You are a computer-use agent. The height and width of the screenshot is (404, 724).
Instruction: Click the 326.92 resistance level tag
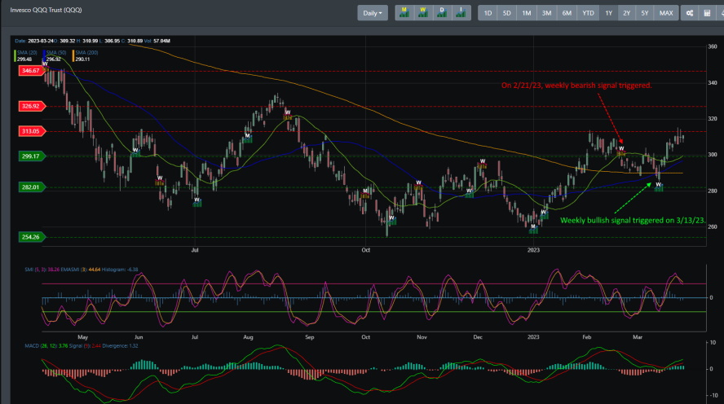tap(32, 106)
